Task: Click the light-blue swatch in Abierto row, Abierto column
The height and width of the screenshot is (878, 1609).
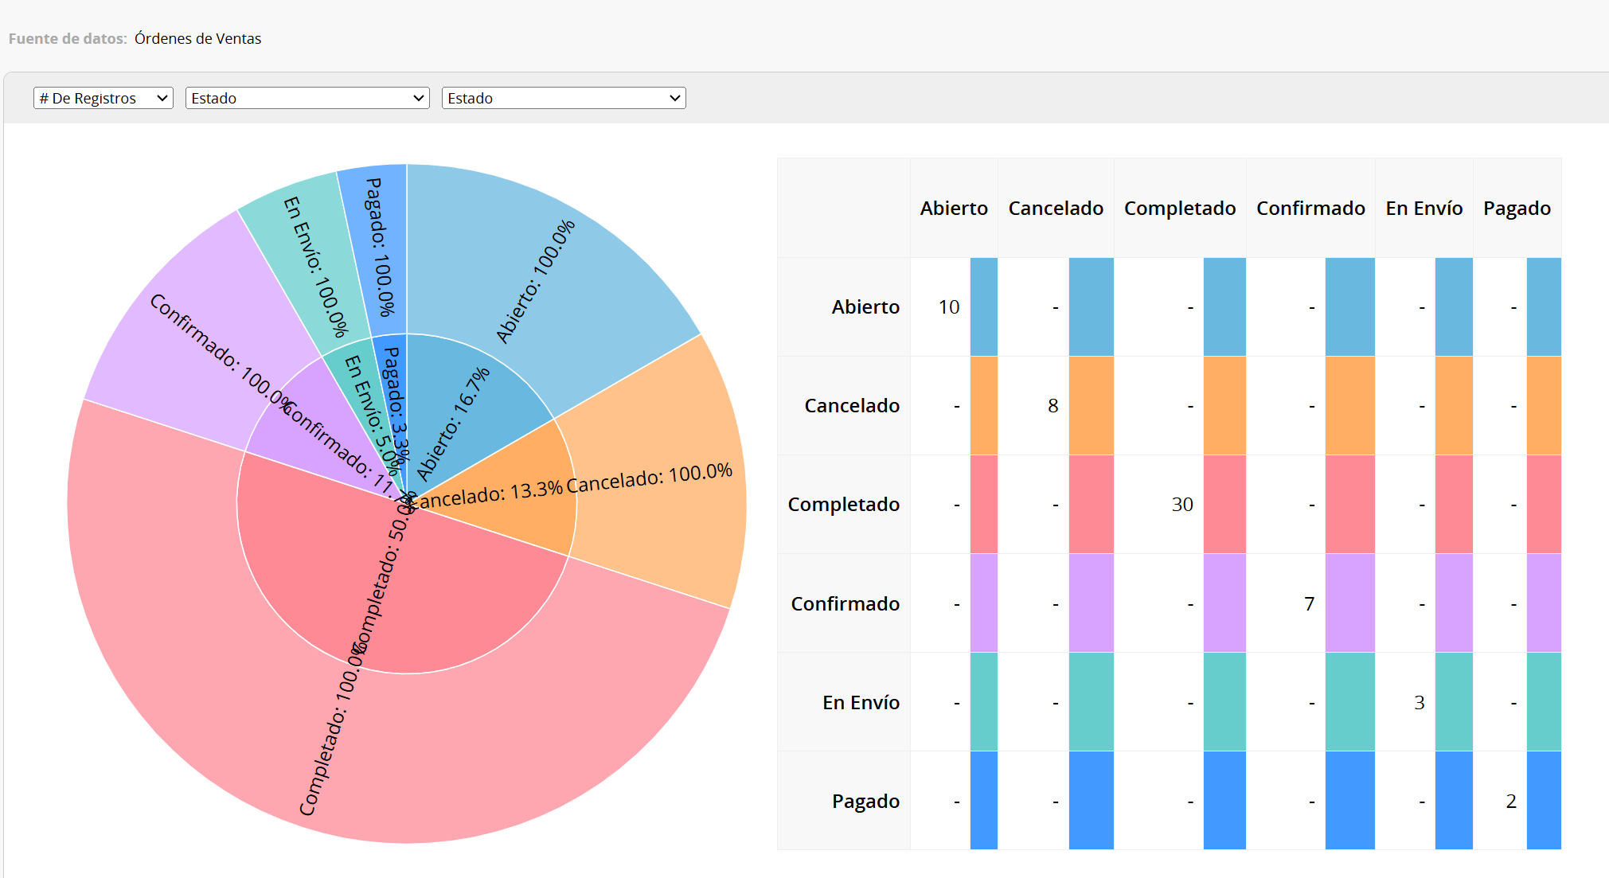Action: tap(984, 307)
